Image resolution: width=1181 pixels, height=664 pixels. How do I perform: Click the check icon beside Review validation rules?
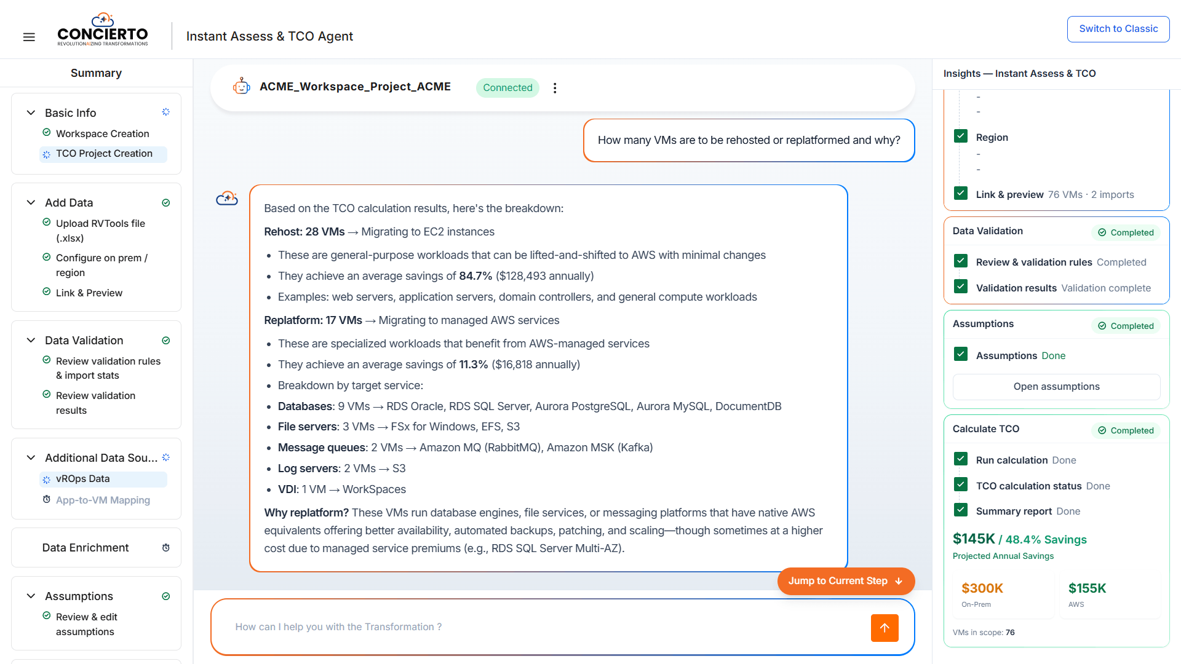click(x=47, y=360)
